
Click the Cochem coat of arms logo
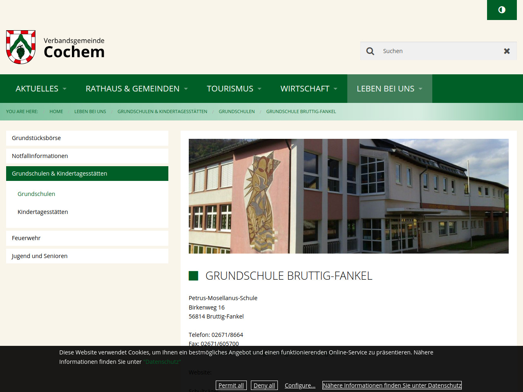pos(21,47)
